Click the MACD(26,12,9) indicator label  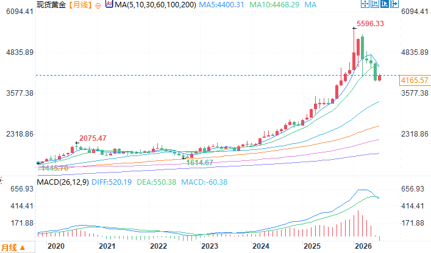63,182
